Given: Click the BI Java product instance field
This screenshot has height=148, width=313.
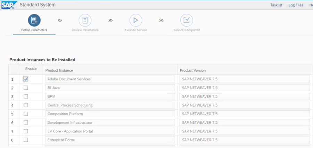Looking at the screenshot, I should [x=110, y=88].
